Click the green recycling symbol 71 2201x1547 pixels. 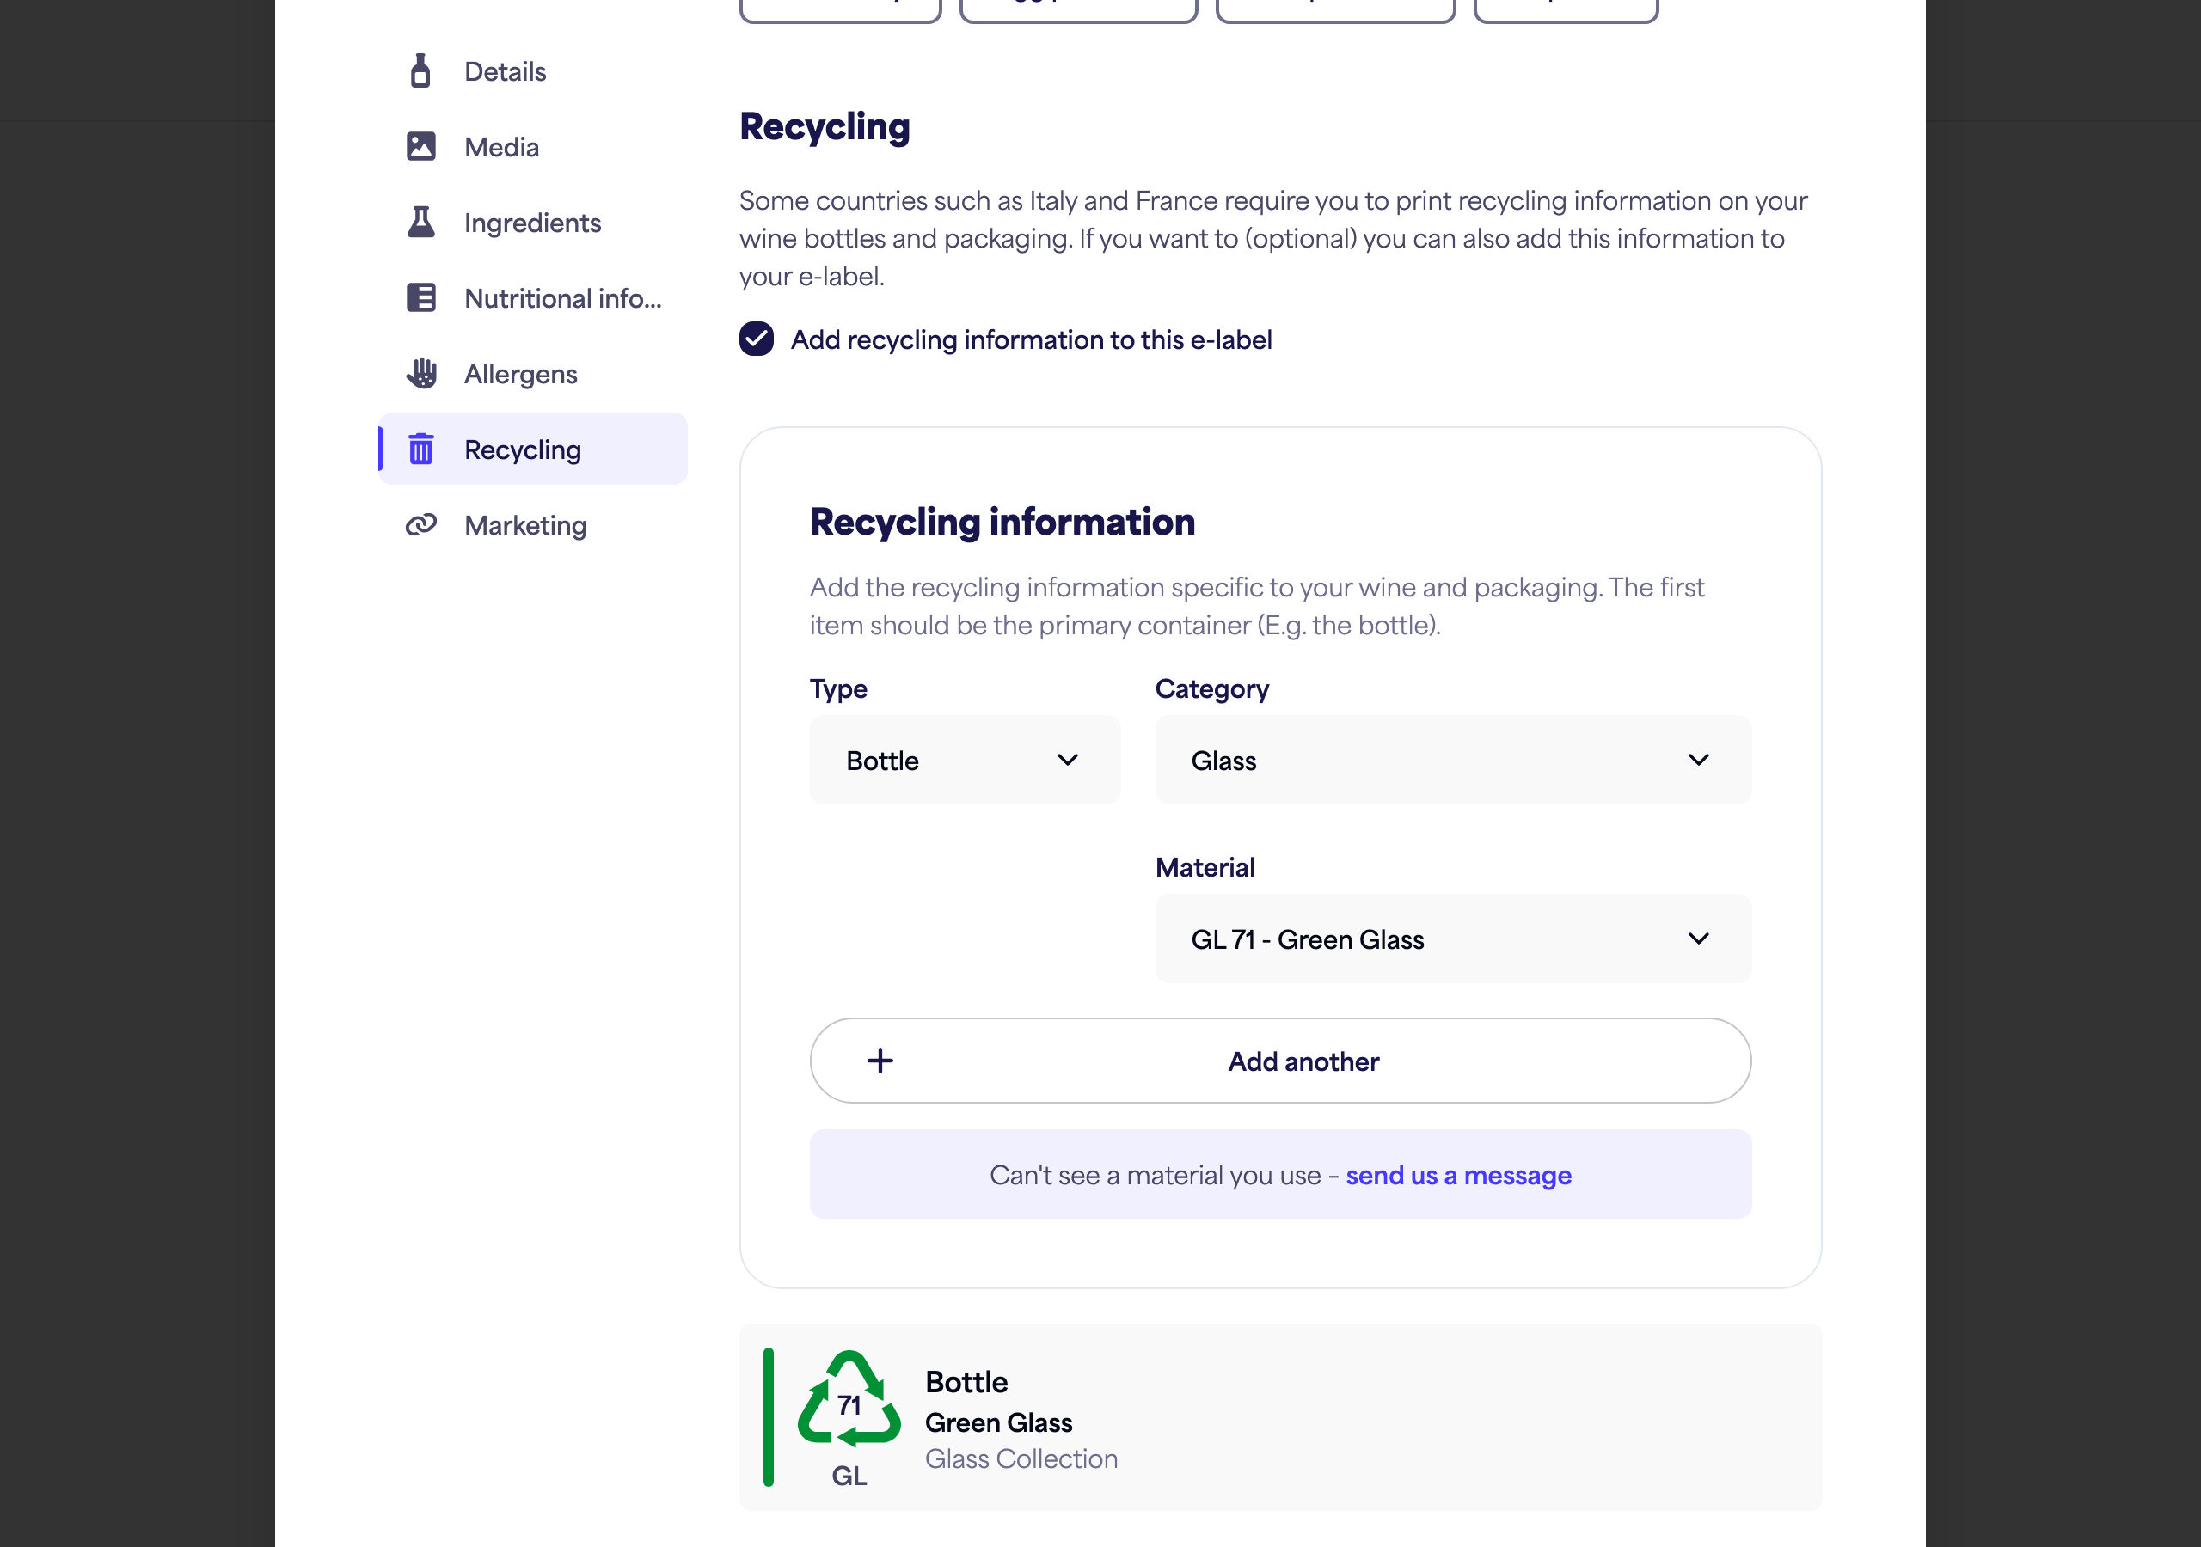click(x=849, y=1400)
